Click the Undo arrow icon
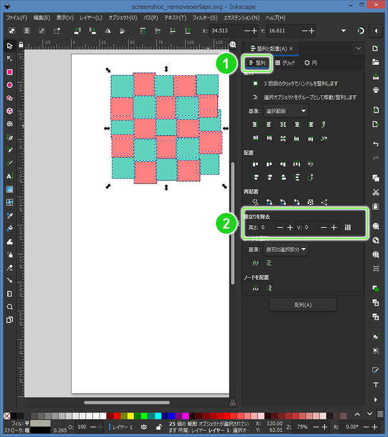 click(x=376, y=142)
